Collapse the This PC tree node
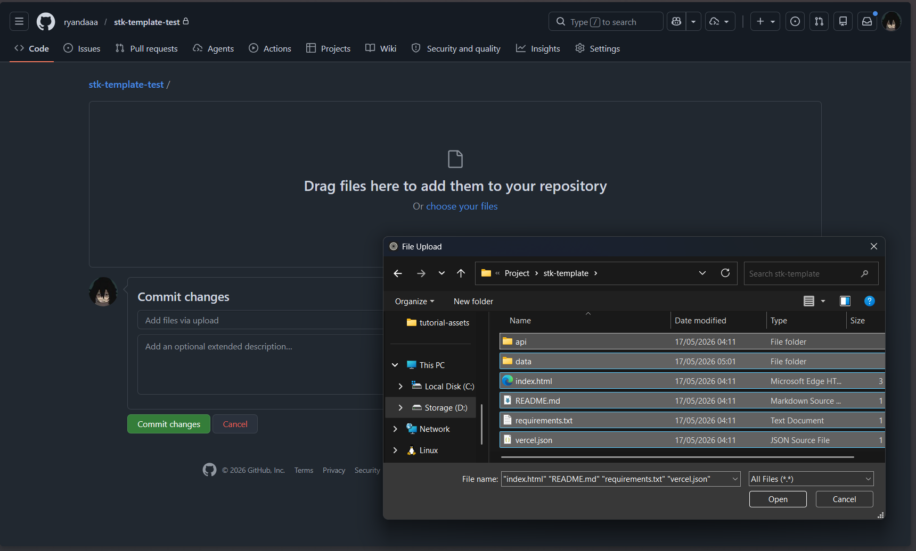 tap(395, 365)
